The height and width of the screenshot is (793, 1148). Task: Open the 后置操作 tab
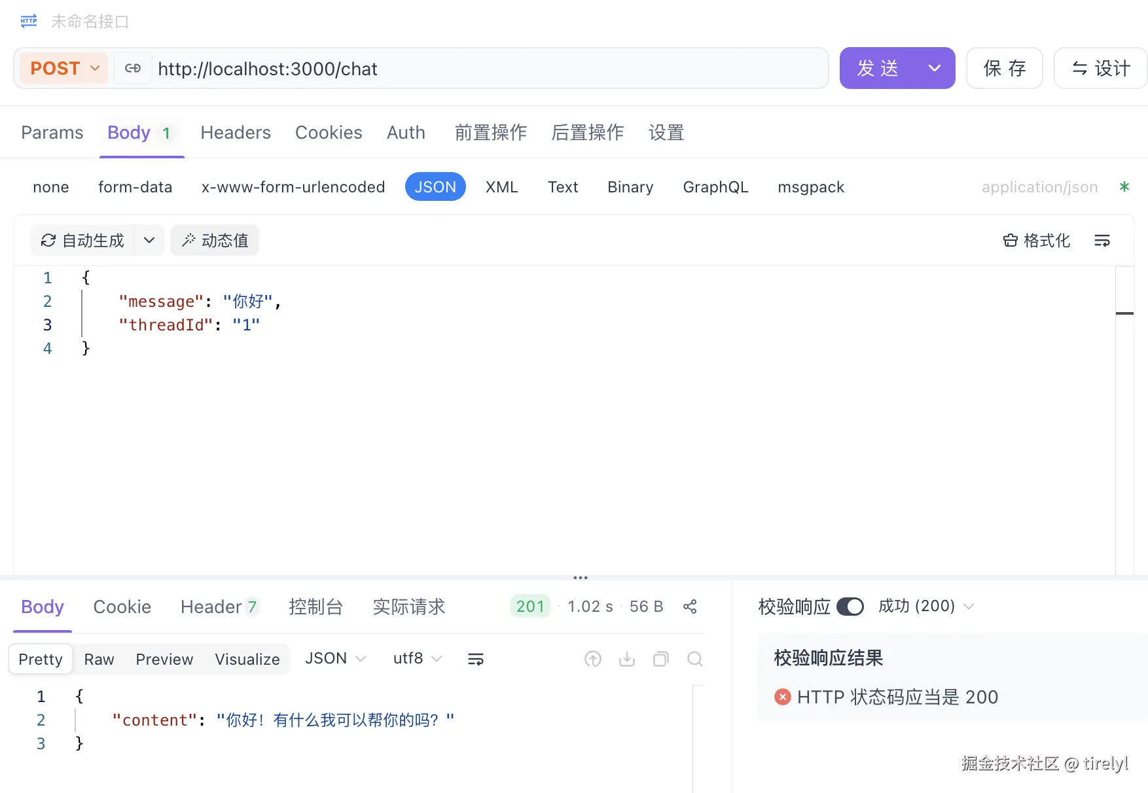click(588, 133)
